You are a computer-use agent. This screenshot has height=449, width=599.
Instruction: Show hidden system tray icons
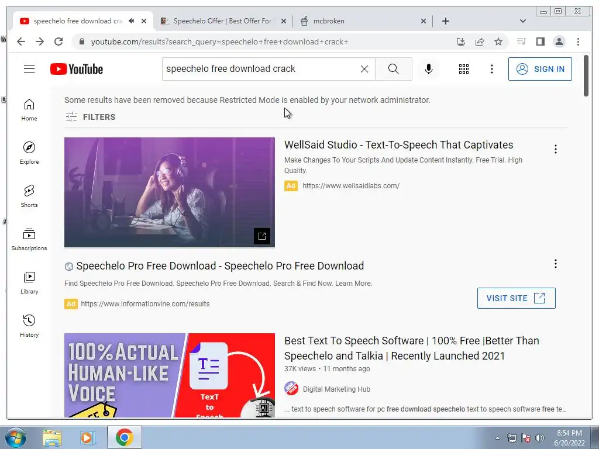click(x=497, y=438)
